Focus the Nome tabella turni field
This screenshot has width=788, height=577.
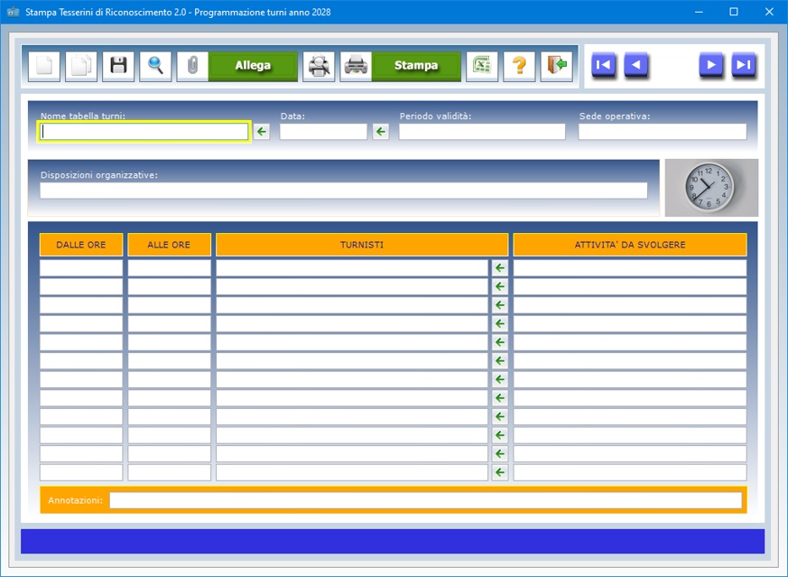(144, 132)
